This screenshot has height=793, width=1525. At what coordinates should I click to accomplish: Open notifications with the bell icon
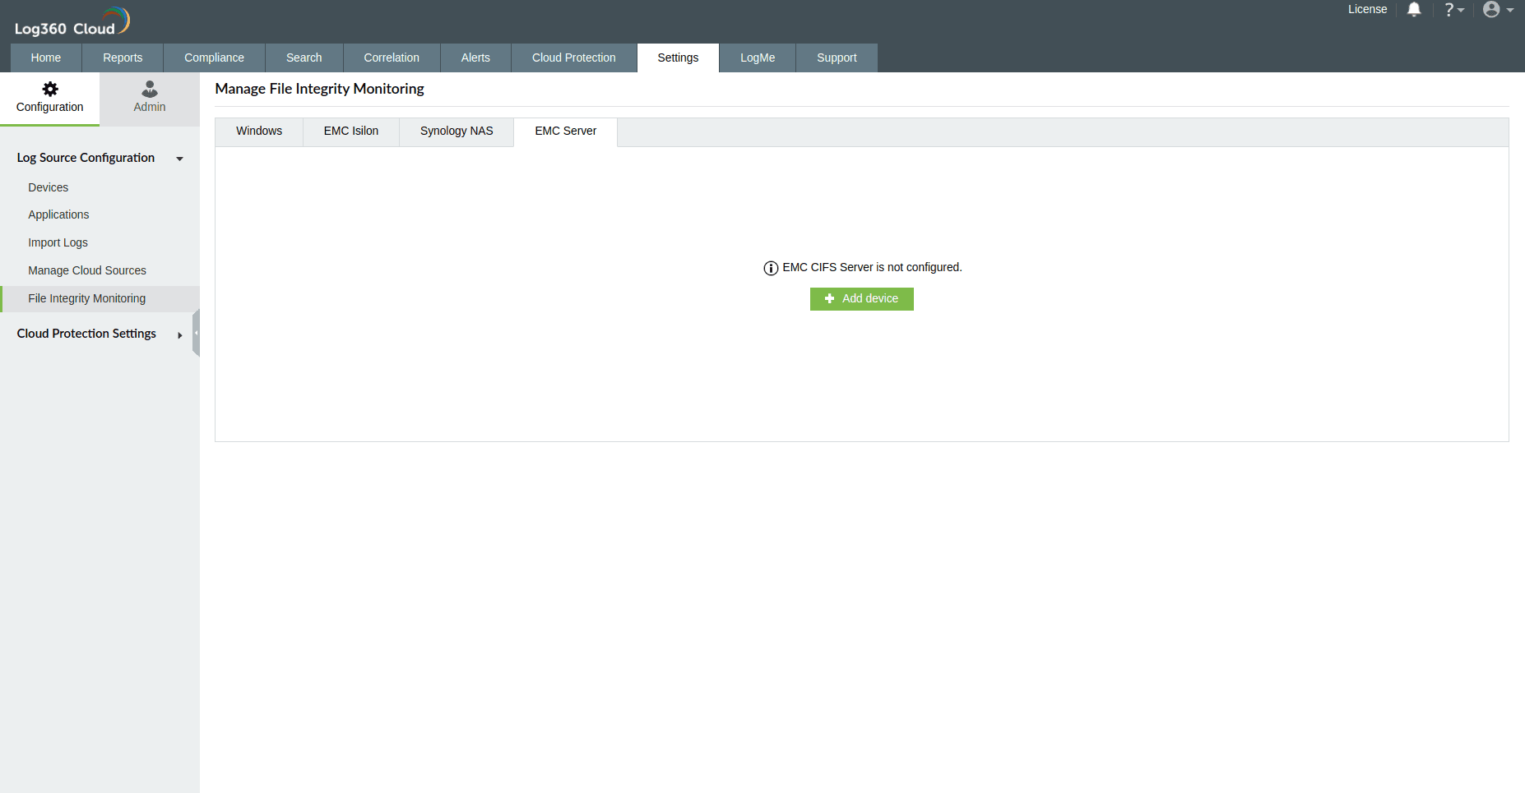[1413, 9]
